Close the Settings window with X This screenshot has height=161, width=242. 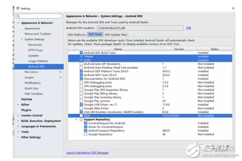[x=232, y=8]
